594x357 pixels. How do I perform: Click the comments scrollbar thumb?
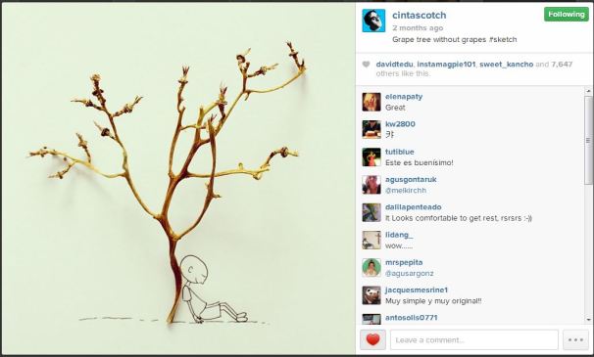click(x=588, y=140)
